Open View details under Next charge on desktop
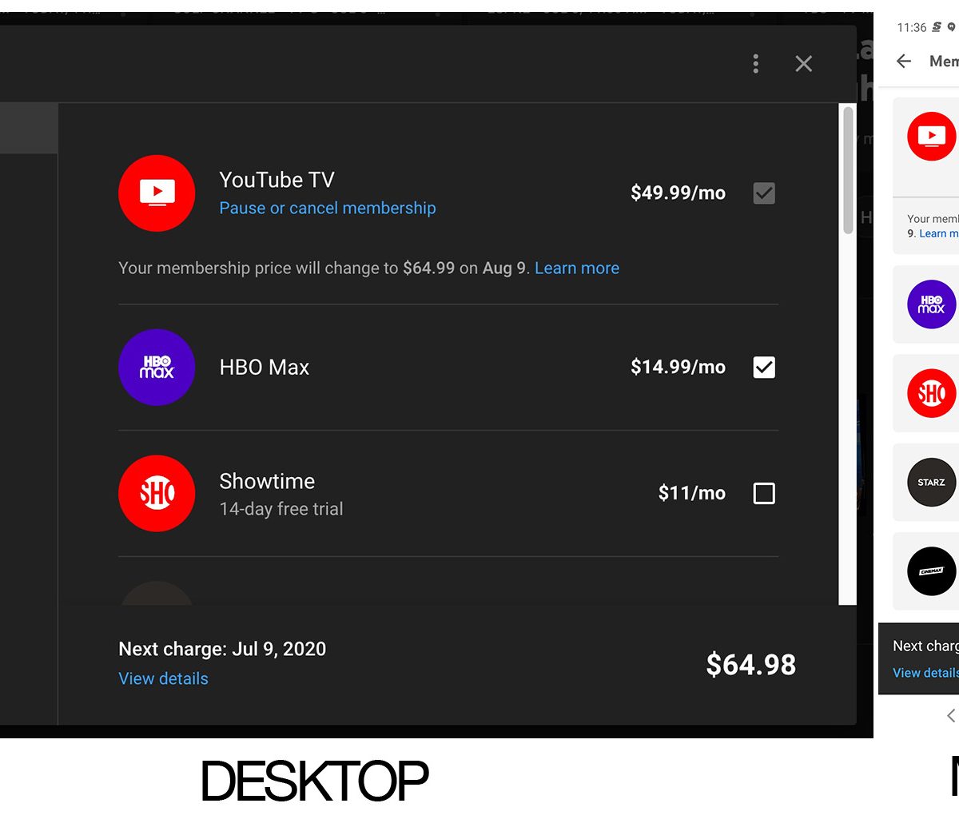 click(163, 678)
